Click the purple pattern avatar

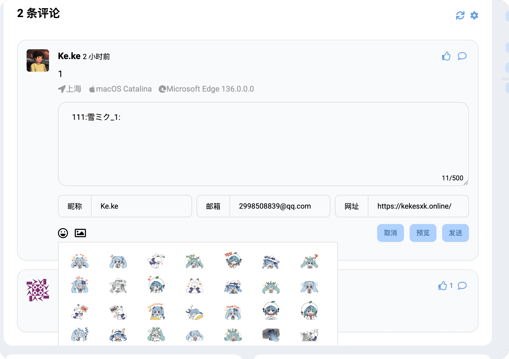coord(38,290)
